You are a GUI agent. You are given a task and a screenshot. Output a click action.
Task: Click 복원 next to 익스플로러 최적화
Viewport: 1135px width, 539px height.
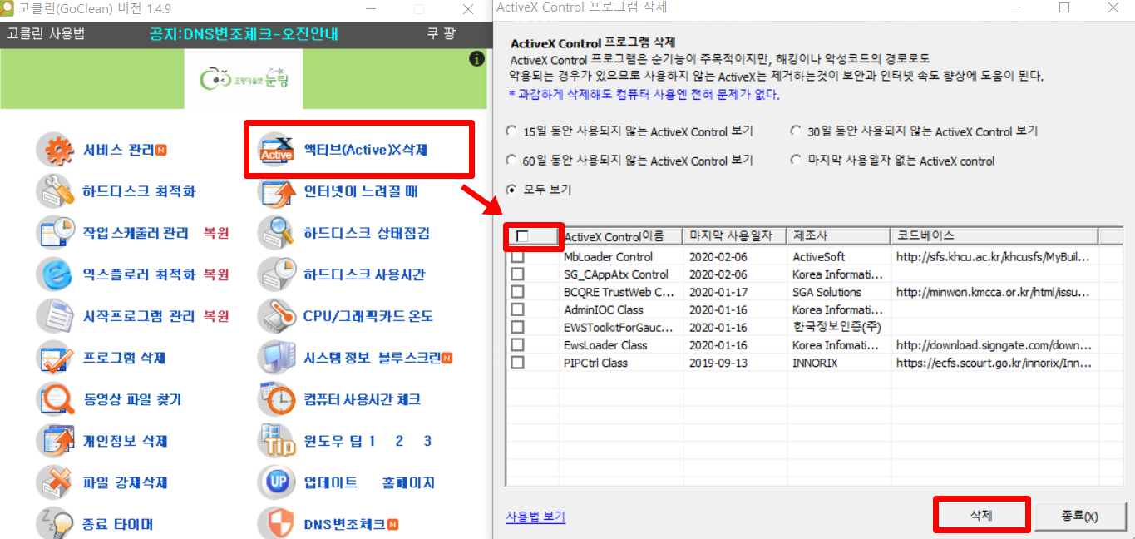pyautogui.click(x=216, y=274)
